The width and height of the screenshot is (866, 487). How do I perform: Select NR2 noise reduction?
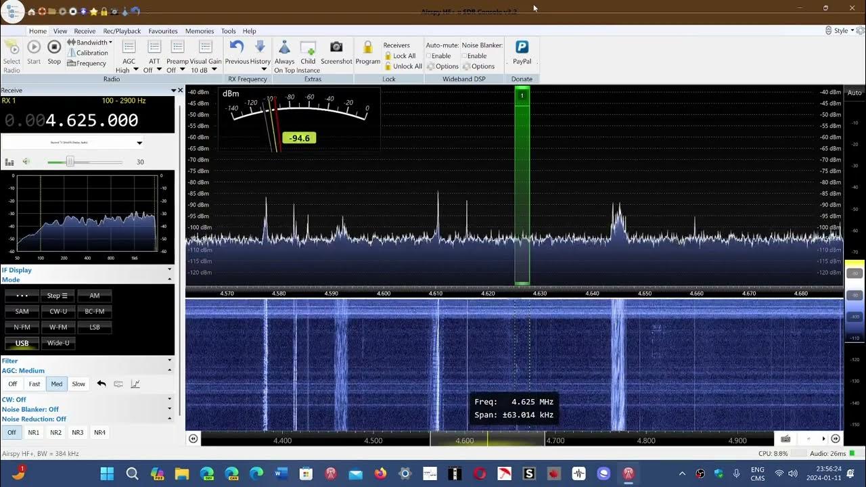click(x=55, y=432)
